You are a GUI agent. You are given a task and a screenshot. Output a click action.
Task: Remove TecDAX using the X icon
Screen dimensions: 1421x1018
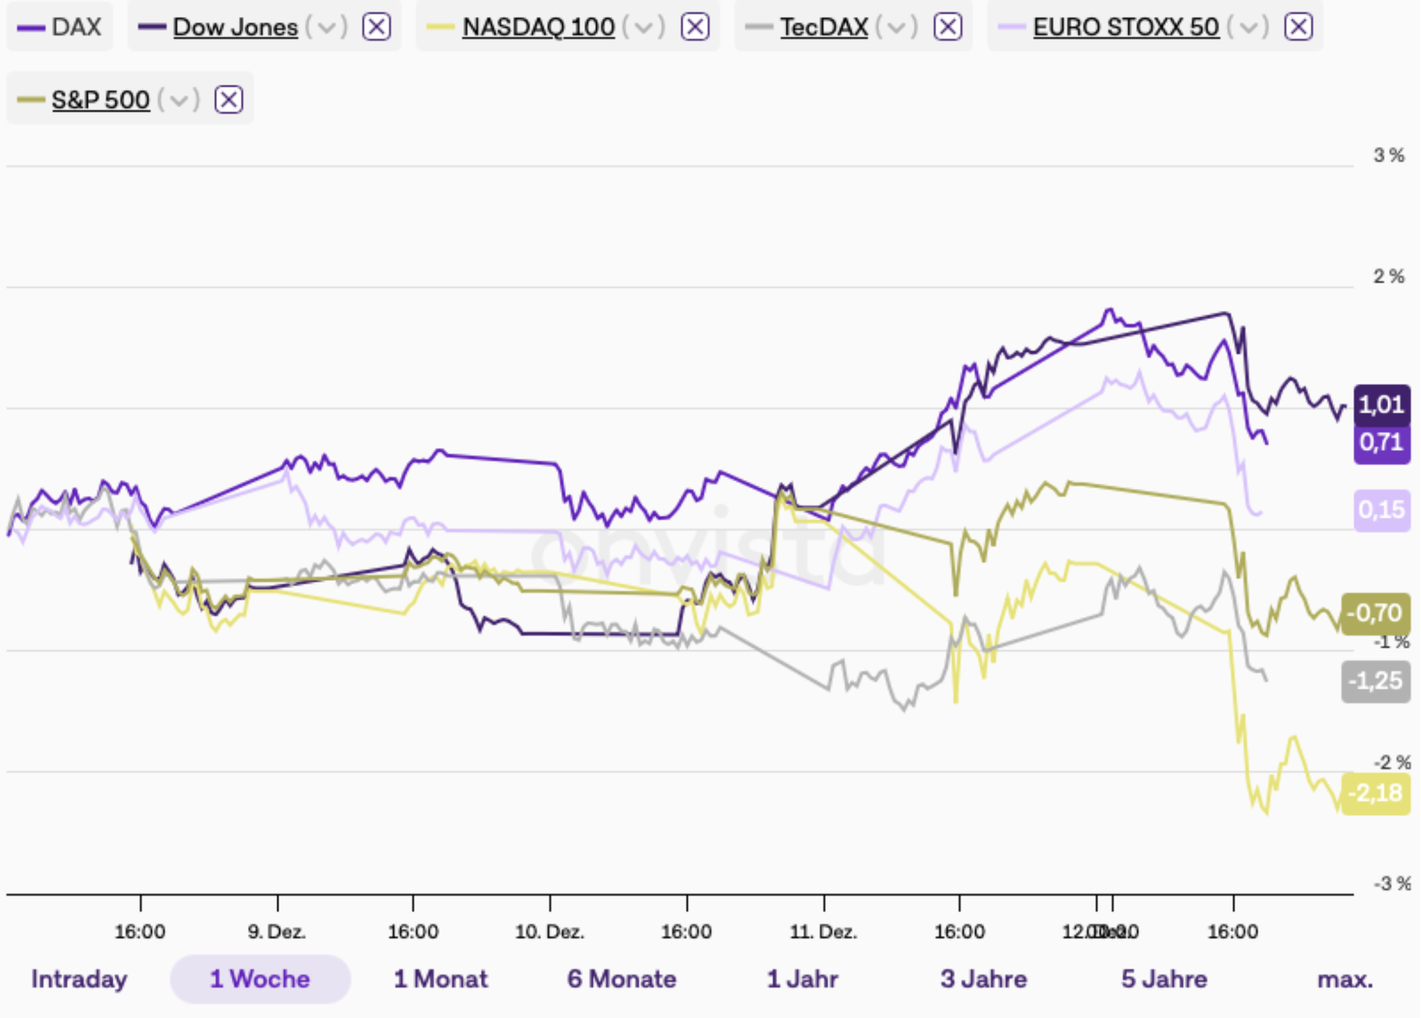[x=948, y=27]
